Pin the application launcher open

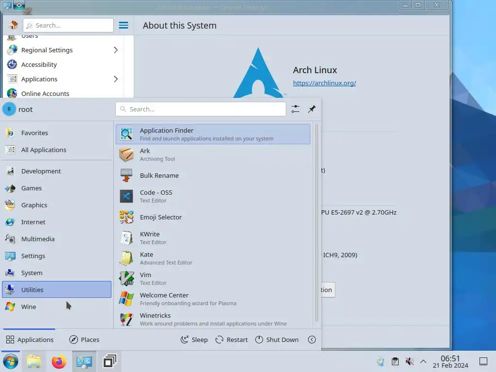tap(312, 109)
